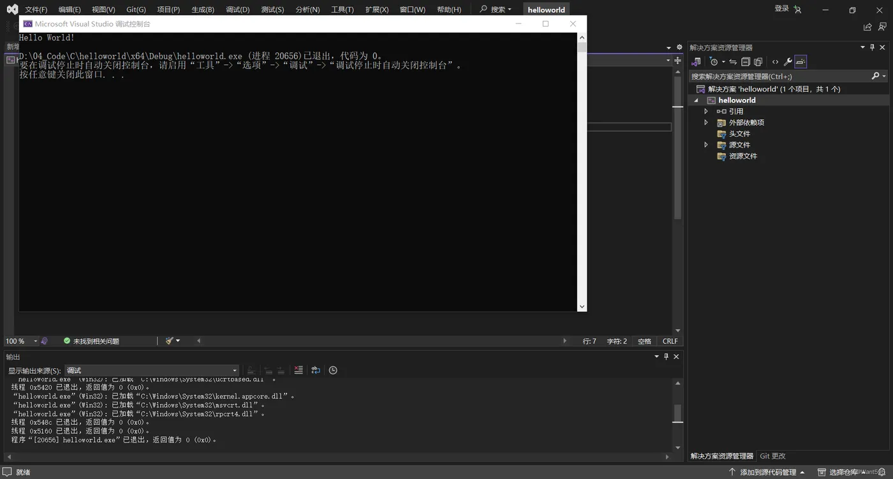
Task: Click the debug console scrollbar up arrow
Action: tap(582, 38)
